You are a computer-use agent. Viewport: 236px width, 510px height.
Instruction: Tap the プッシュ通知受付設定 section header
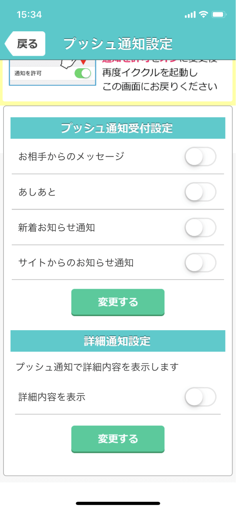pos(118,128)
